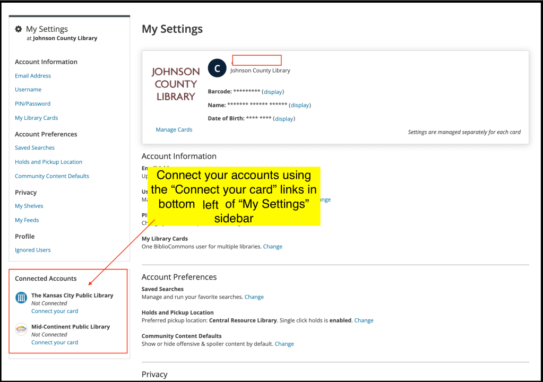This screenshot has width=543, height=382.
Task: Open Username settings in sidebar
Action: pos(28,90)
